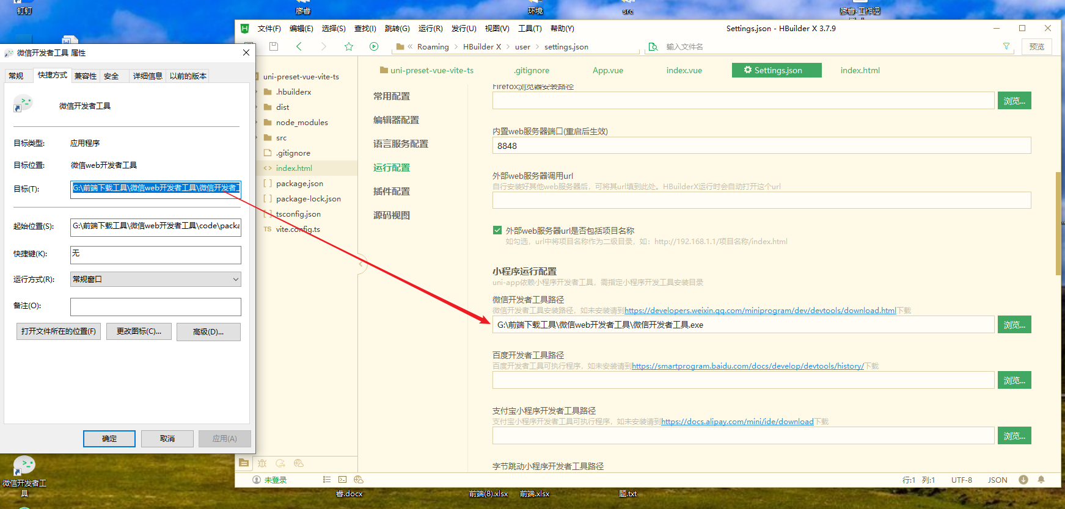Open the 工具(T) menu

point(530,28)
